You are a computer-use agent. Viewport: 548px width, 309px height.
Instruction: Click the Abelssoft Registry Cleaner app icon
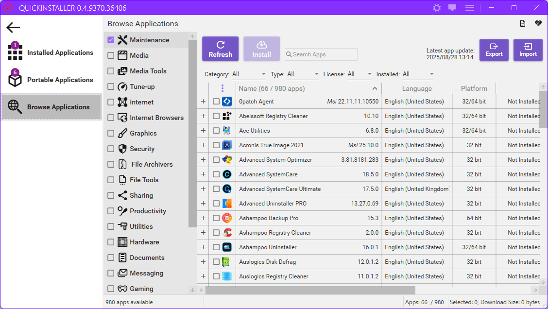coord(227,116)
